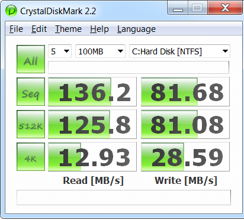
Task: Click the empty comment field at bottom
Action: click(124, 198)
